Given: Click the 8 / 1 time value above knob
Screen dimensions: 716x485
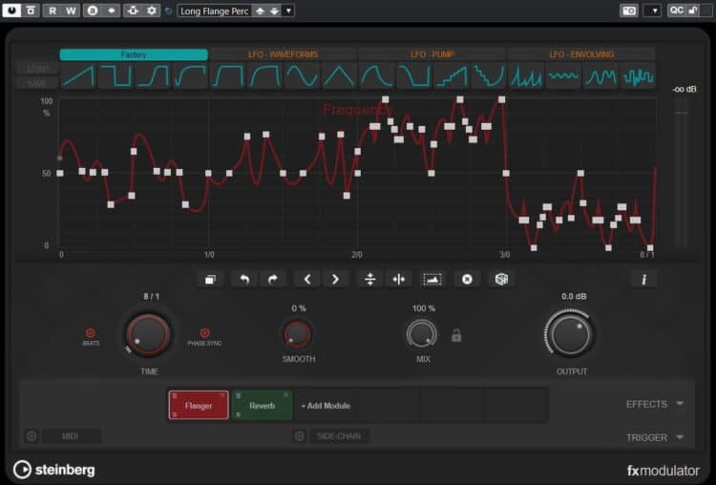Looking at the screenshot, I should pyautogui.click(x=151, y=296).
